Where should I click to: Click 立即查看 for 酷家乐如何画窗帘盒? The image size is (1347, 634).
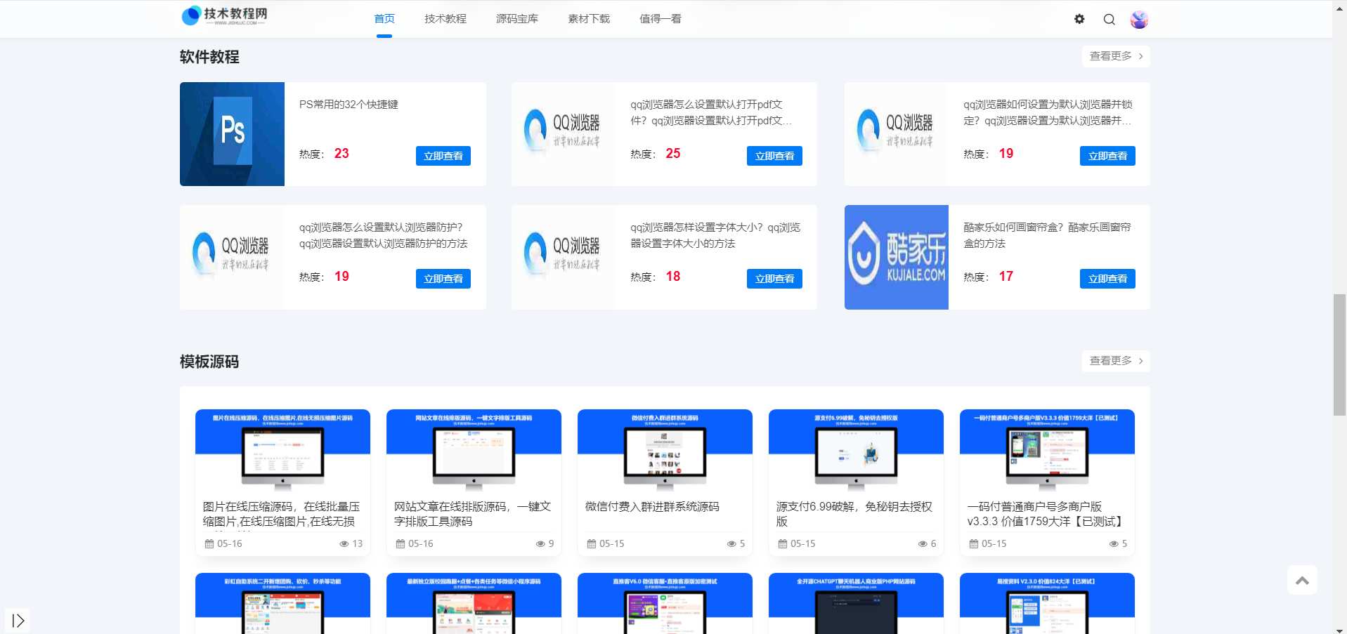pyautogui.click(x=1107, y=279)
